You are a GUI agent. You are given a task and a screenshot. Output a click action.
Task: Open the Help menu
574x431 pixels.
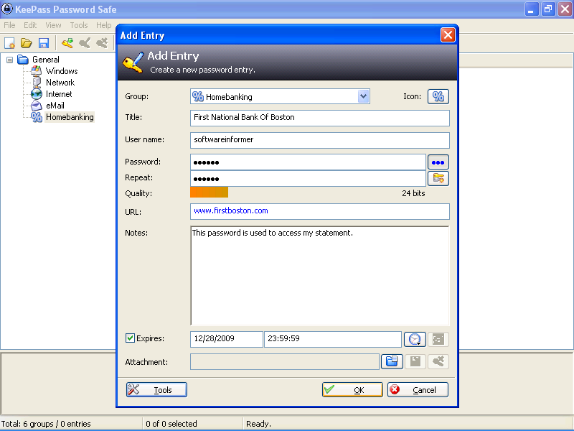click(x=103, y=25)
